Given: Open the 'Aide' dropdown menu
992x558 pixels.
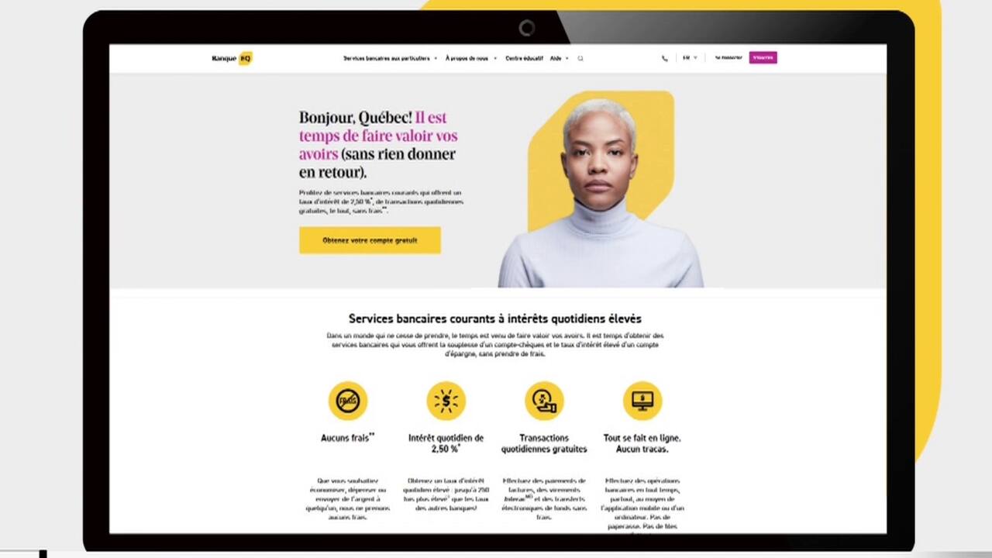Looking at the screenshot, I should coord(559,58).
